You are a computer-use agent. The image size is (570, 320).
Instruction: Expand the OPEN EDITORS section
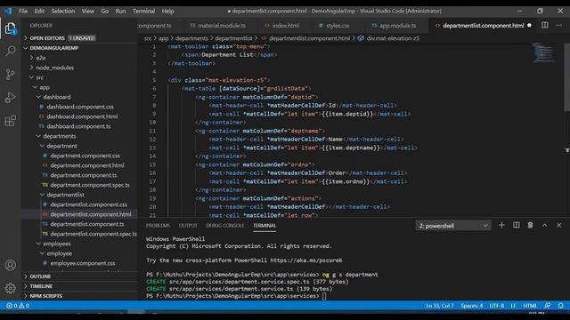point(80,38)
